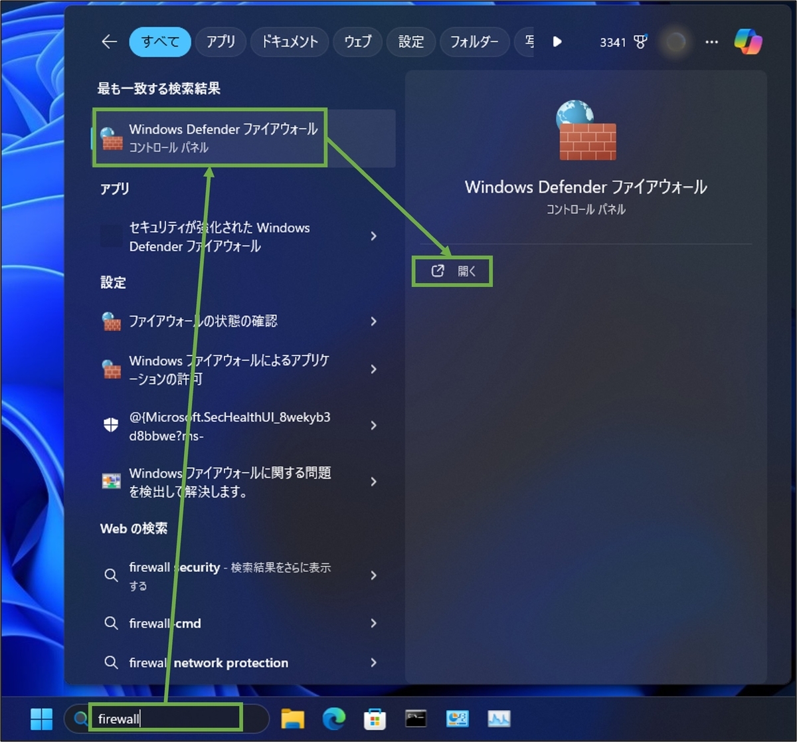The width and height of the screenshot is (797, 742).
Task: Switch to the ウェブ filter tab
Action: [x=357, y=42]
